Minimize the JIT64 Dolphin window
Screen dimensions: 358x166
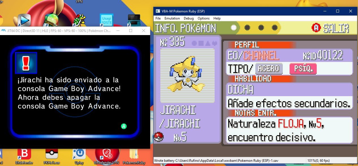click(118, 31)
